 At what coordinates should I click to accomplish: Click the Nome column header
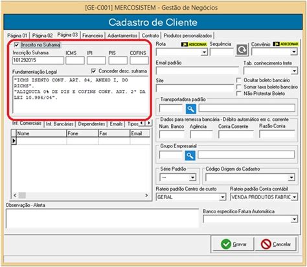(41, 133)
